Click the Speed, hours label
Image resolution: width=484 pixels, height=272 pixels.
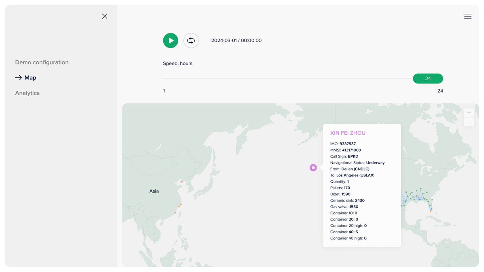click(177, 64)
